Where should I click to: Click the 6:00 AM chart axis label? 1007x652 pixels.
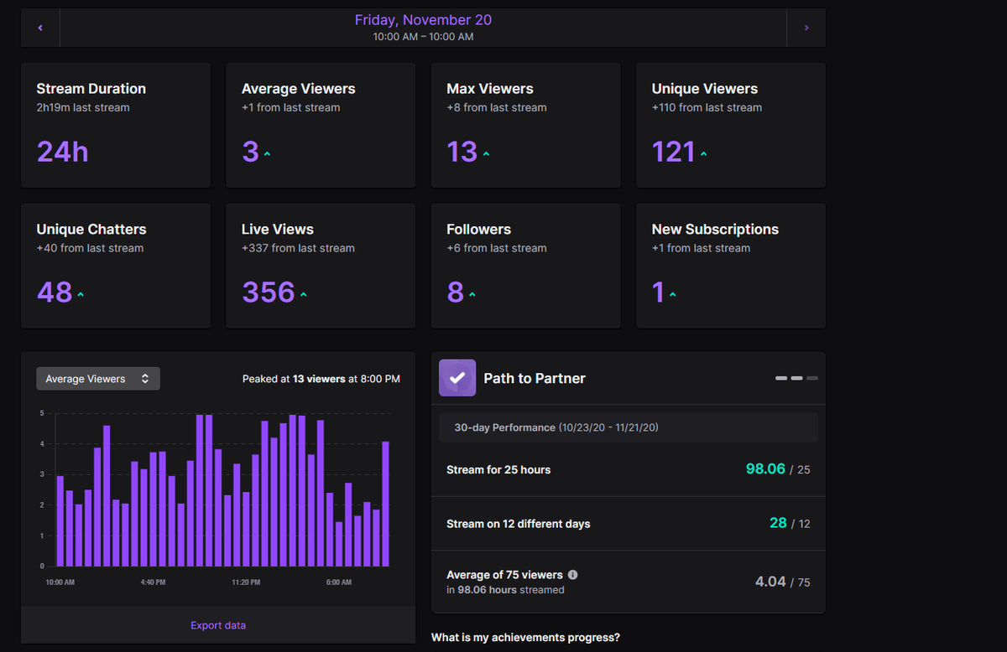click(x=339, y=582)
